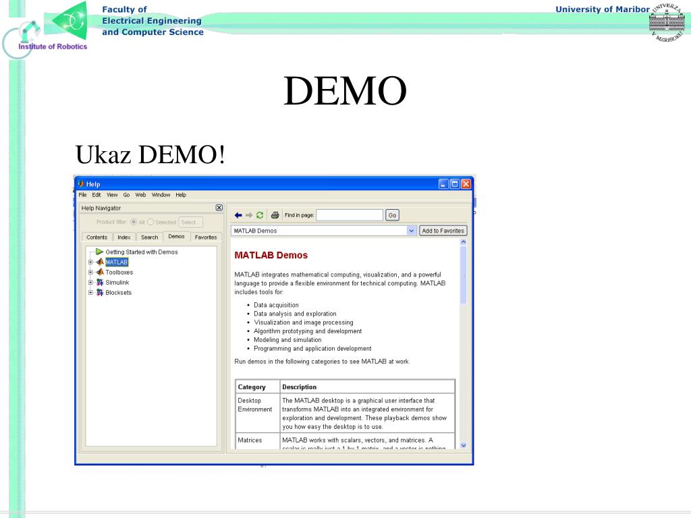Click the Select... product filter button
The height and width of the screenshot is (518, 691).
[x=190, y=222]
